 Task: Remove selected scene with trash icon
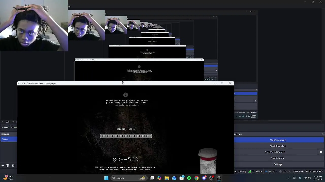tap(8, 166)
